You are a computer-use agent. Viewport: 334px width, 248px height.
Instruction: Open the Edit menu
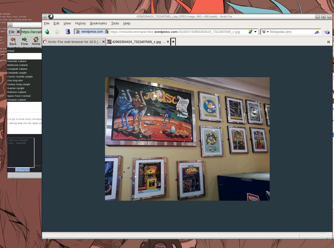[x=56, y=23]
